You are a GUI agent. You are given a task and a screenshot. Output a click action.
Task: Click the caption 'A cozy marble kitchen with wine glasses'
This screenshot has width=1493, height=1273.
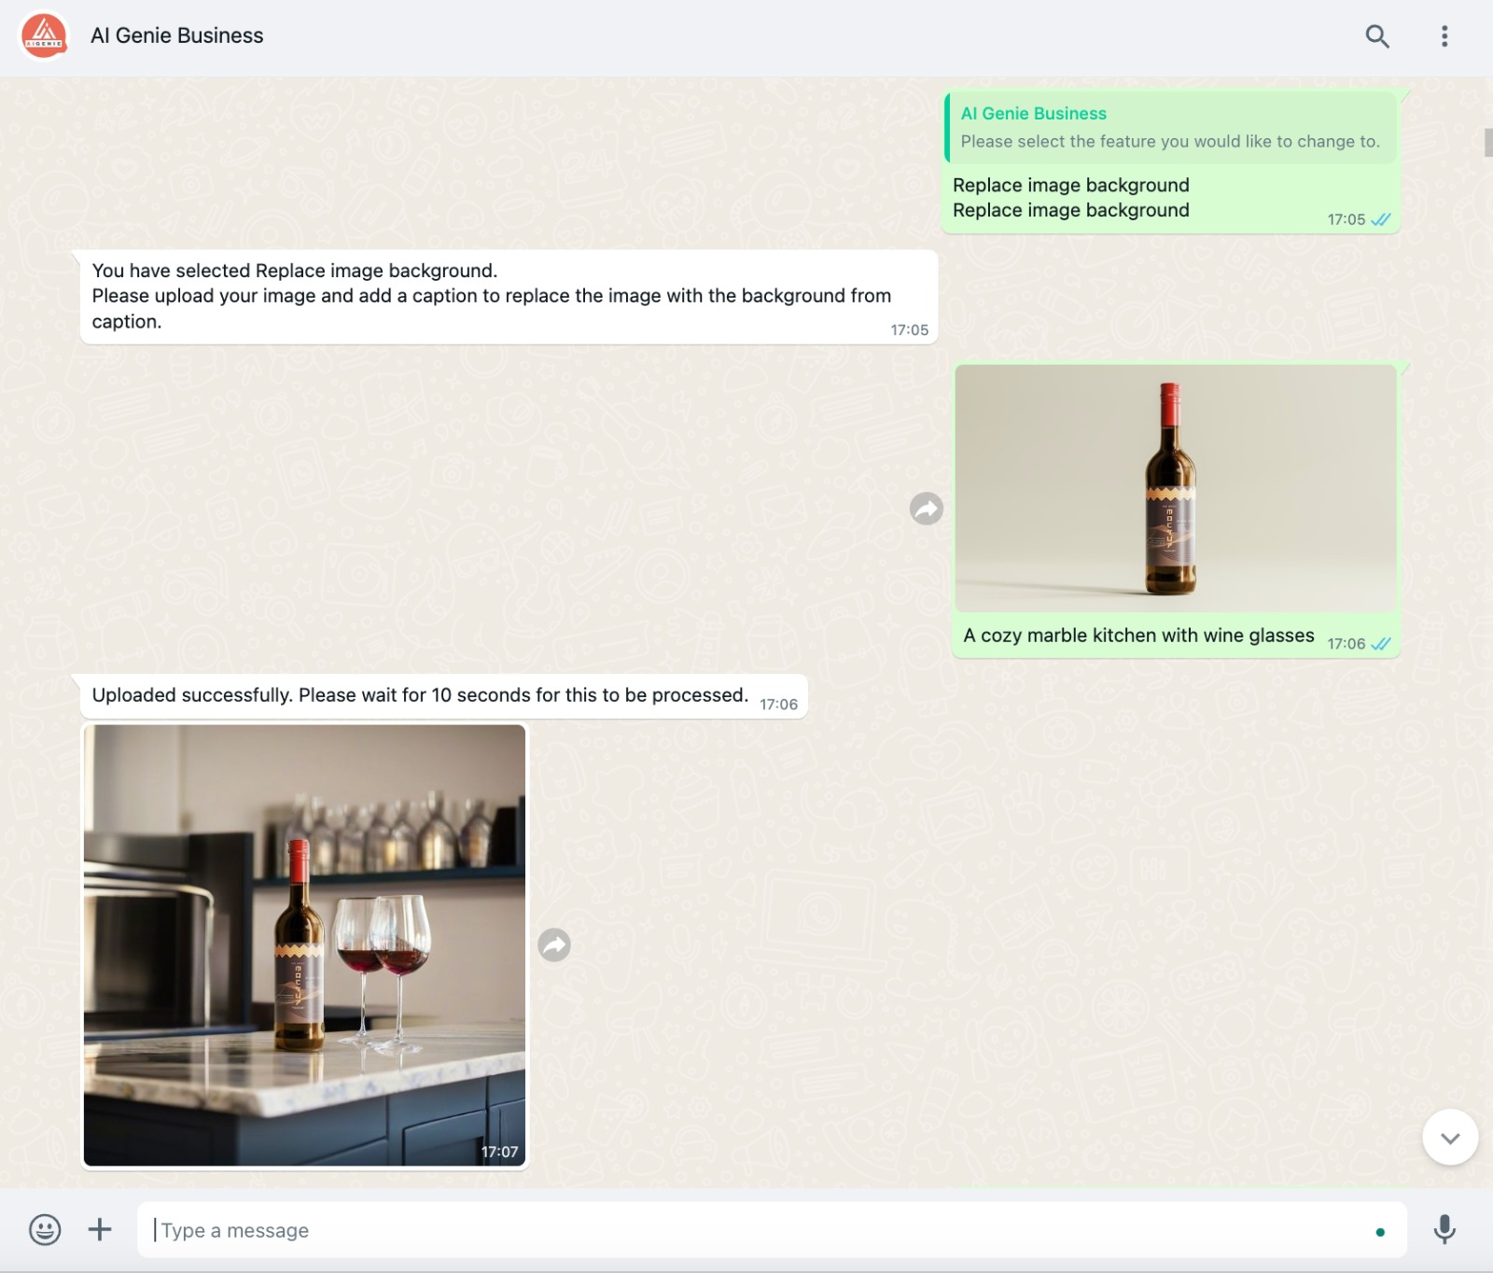pyautogui.click(x=1138, y=636)
